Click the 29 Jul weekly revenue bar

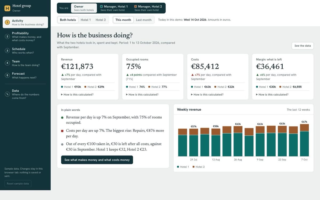(x=194, y=142)
